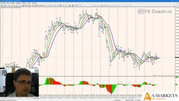Open the Periods clock icon
179x101 pixels.
[x=73, y=5]
